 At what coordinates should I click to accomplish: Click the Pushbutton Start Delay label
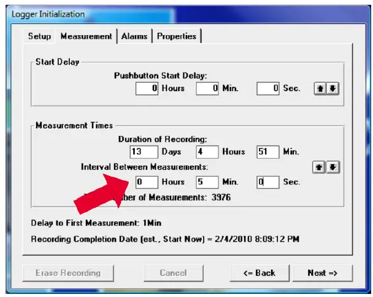tap(161, 76)
